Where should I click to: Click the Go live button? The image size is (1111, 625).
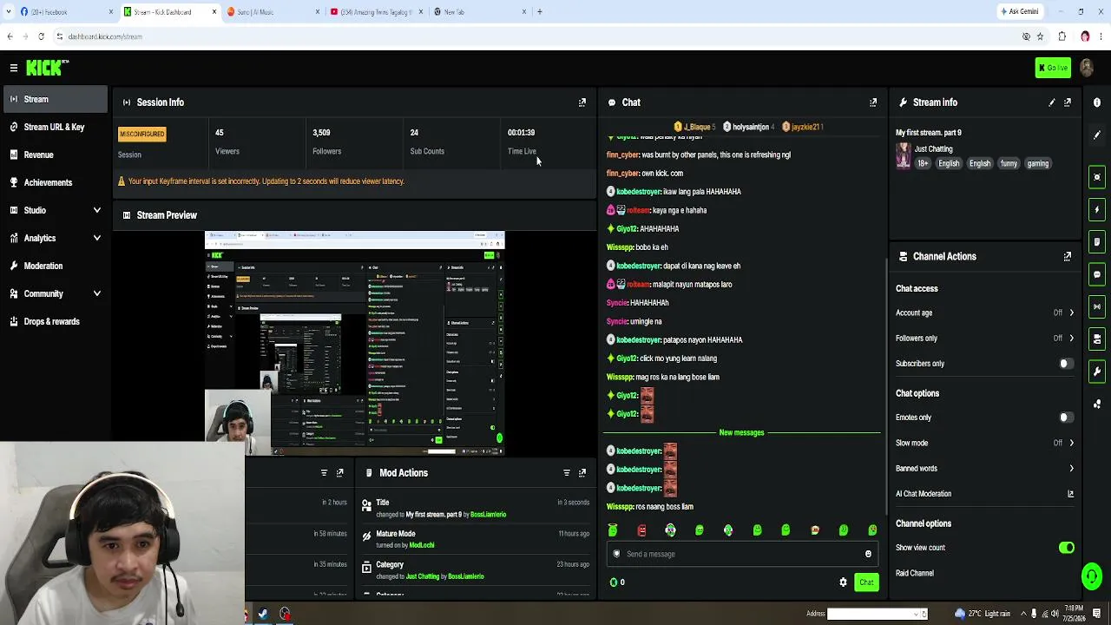pos(1053,68)
